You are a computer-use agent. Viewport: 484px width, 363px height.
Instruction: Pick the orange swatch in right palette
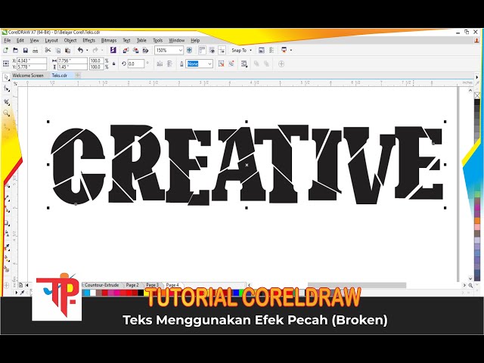pyautogui.click(x=477, y=220)
